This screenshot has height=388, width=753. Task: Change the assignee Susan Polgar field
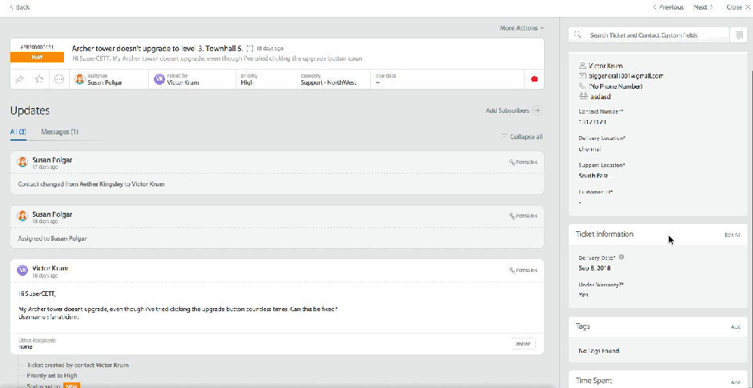coord(109,80)
